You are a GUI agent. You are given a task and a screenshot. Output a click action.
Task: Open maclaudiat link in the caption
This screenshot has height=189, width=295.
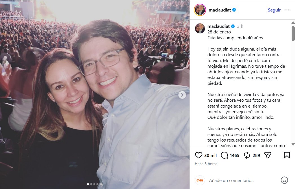[x=219, y=26]
